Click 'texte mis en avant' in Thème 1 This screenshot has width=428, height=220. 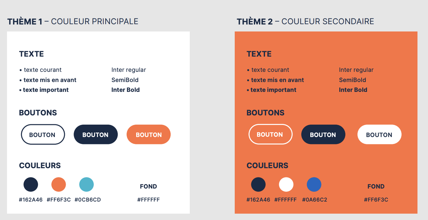[50, 80]
